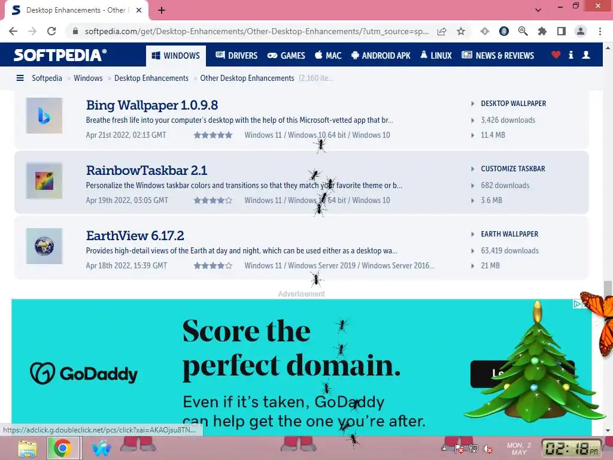The height and width of the screenshot is (460, 613).
Task: Switch to Android APK section
Action: pyautogui.click(x=381, y=56)
